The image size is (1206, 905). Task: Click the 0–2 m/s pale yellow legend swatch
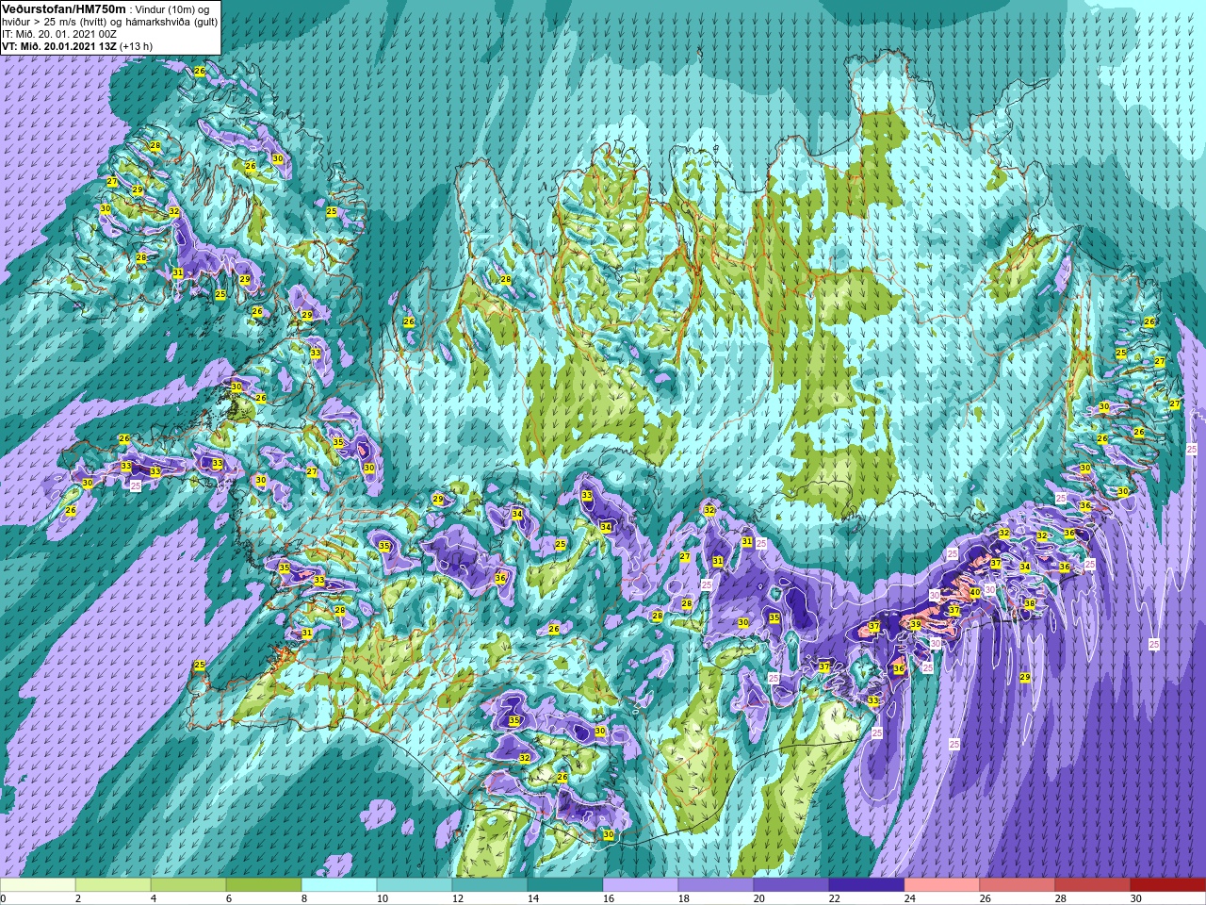(x=38, y=884)
